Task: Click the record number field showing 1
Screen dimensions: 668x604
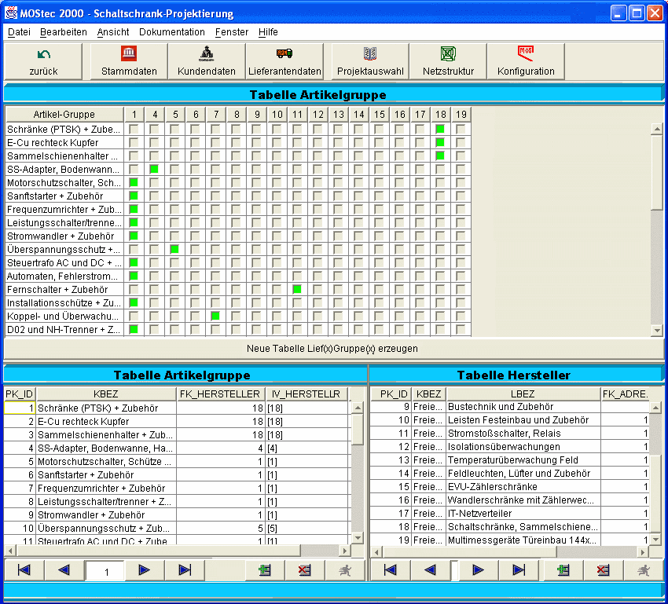Action: pyautogui.click(x=105, y=571)
